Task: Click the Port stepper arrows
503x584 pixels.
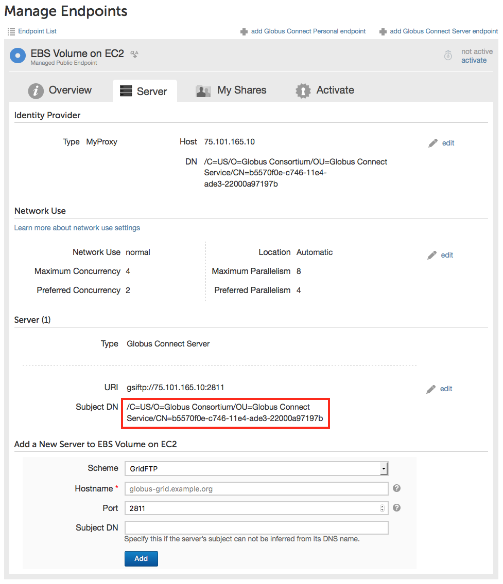Action: [x=382, y=508]
